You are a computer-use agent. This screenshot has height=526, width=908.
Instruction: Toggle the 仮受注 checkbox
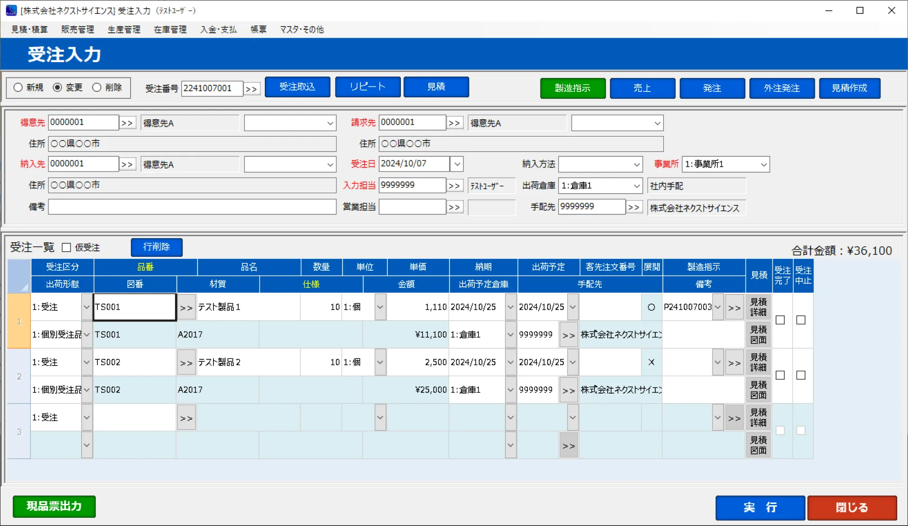coord(66,247)
